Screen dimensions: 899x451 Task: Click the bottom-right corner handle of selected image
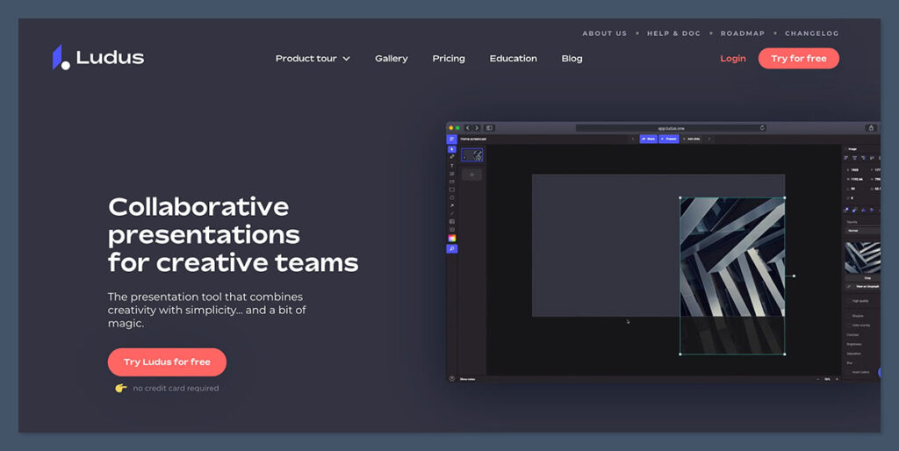point(784,354)
